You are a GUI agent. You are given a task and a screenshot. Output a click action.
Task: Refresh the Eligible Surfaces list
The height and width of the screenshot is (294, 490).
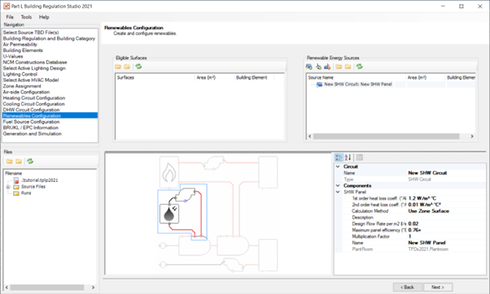(x=138, y=67)
